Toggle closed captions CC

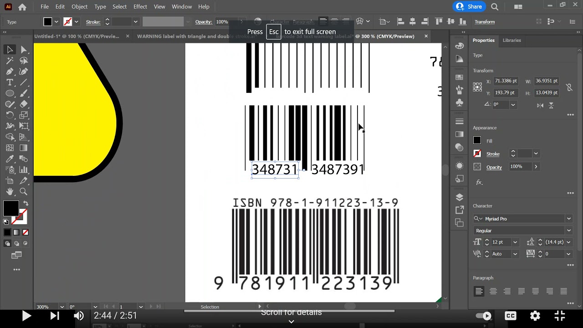click(x=511, y=316)
